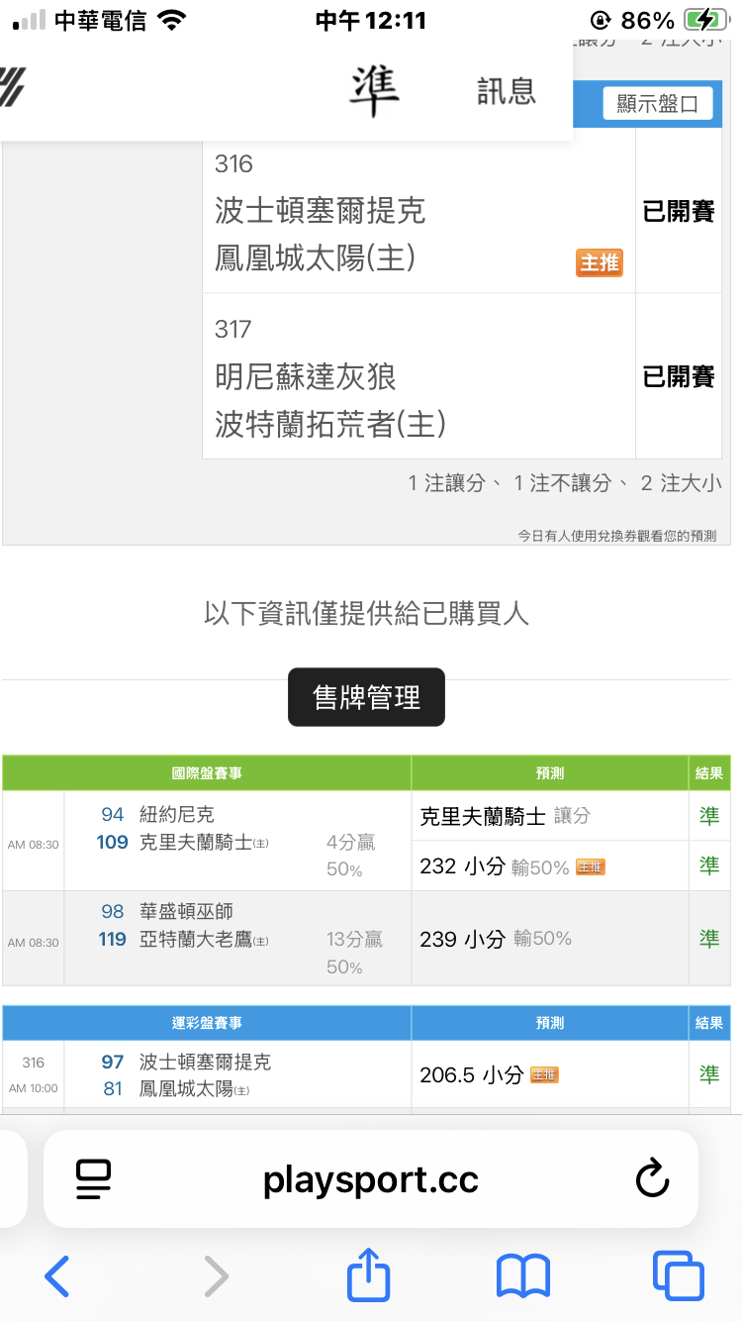This screenshot has height=1321, width=742.
Task: Tap the orange 主推 badge on game 316
Action: tap(600, 262)
